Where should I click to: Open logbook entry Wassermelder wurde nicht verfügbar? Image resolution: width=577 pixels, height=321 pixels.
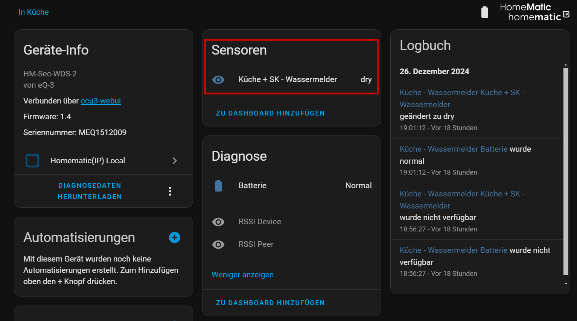click(x=477, y=211)
